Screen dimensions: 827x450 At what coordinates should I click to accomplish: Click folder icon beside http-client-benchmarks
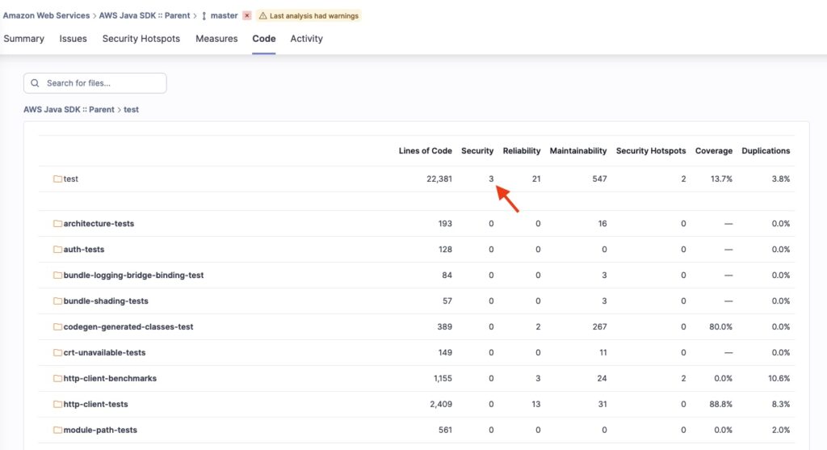tap(57, 379)
